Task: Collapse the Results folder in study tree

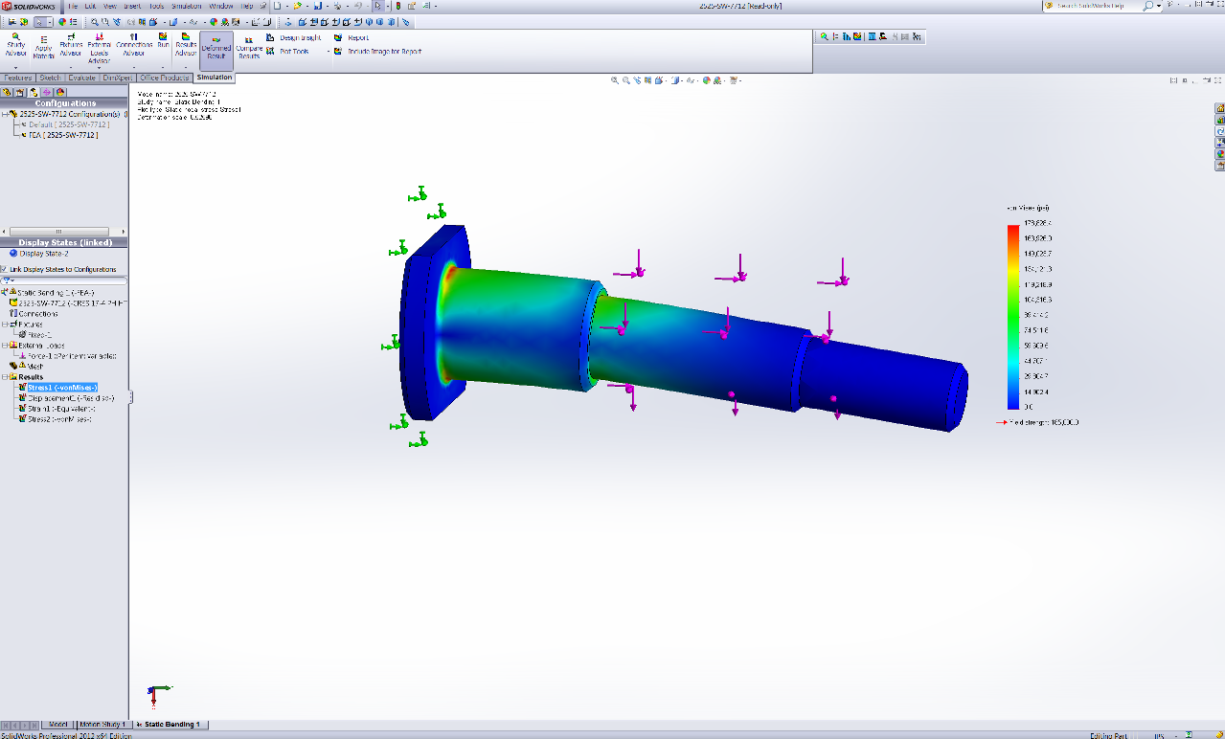Action: click(5, 377)
